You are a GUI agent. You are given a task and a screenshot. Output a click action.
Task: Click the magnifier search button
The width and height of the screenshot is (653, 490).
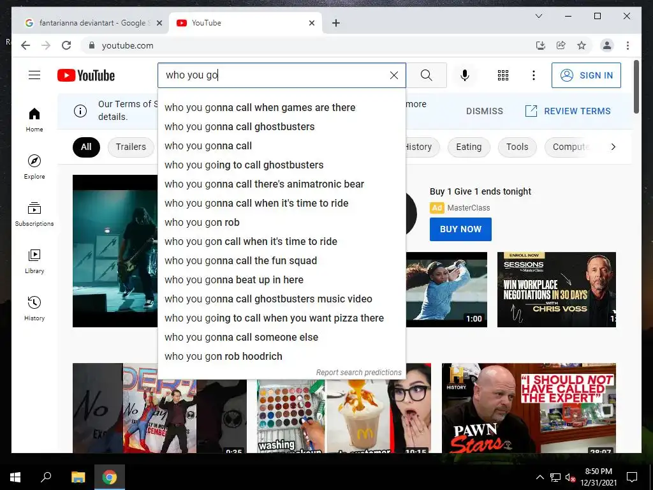pyautogui.click(x=426, y=75)
